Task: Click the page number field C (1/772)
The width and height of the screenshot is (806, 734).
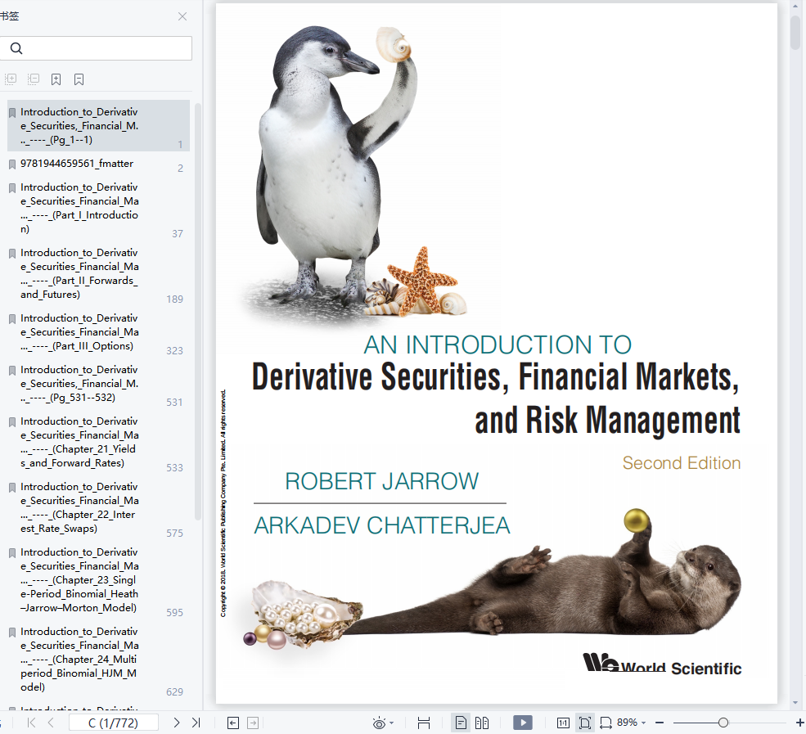Action: point(114,723)
